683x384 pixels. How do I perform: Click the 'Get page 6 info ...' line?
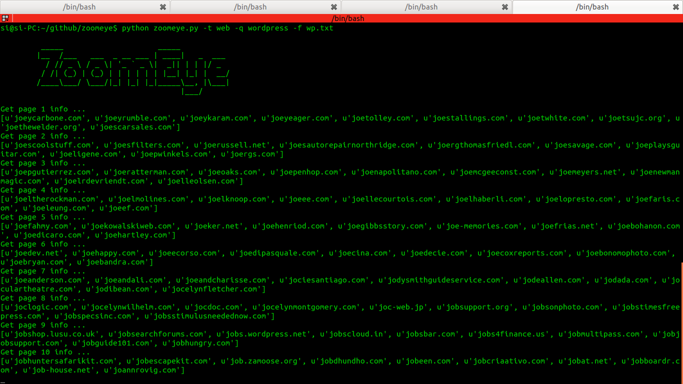pyautogui.click(x=43, y=244)
